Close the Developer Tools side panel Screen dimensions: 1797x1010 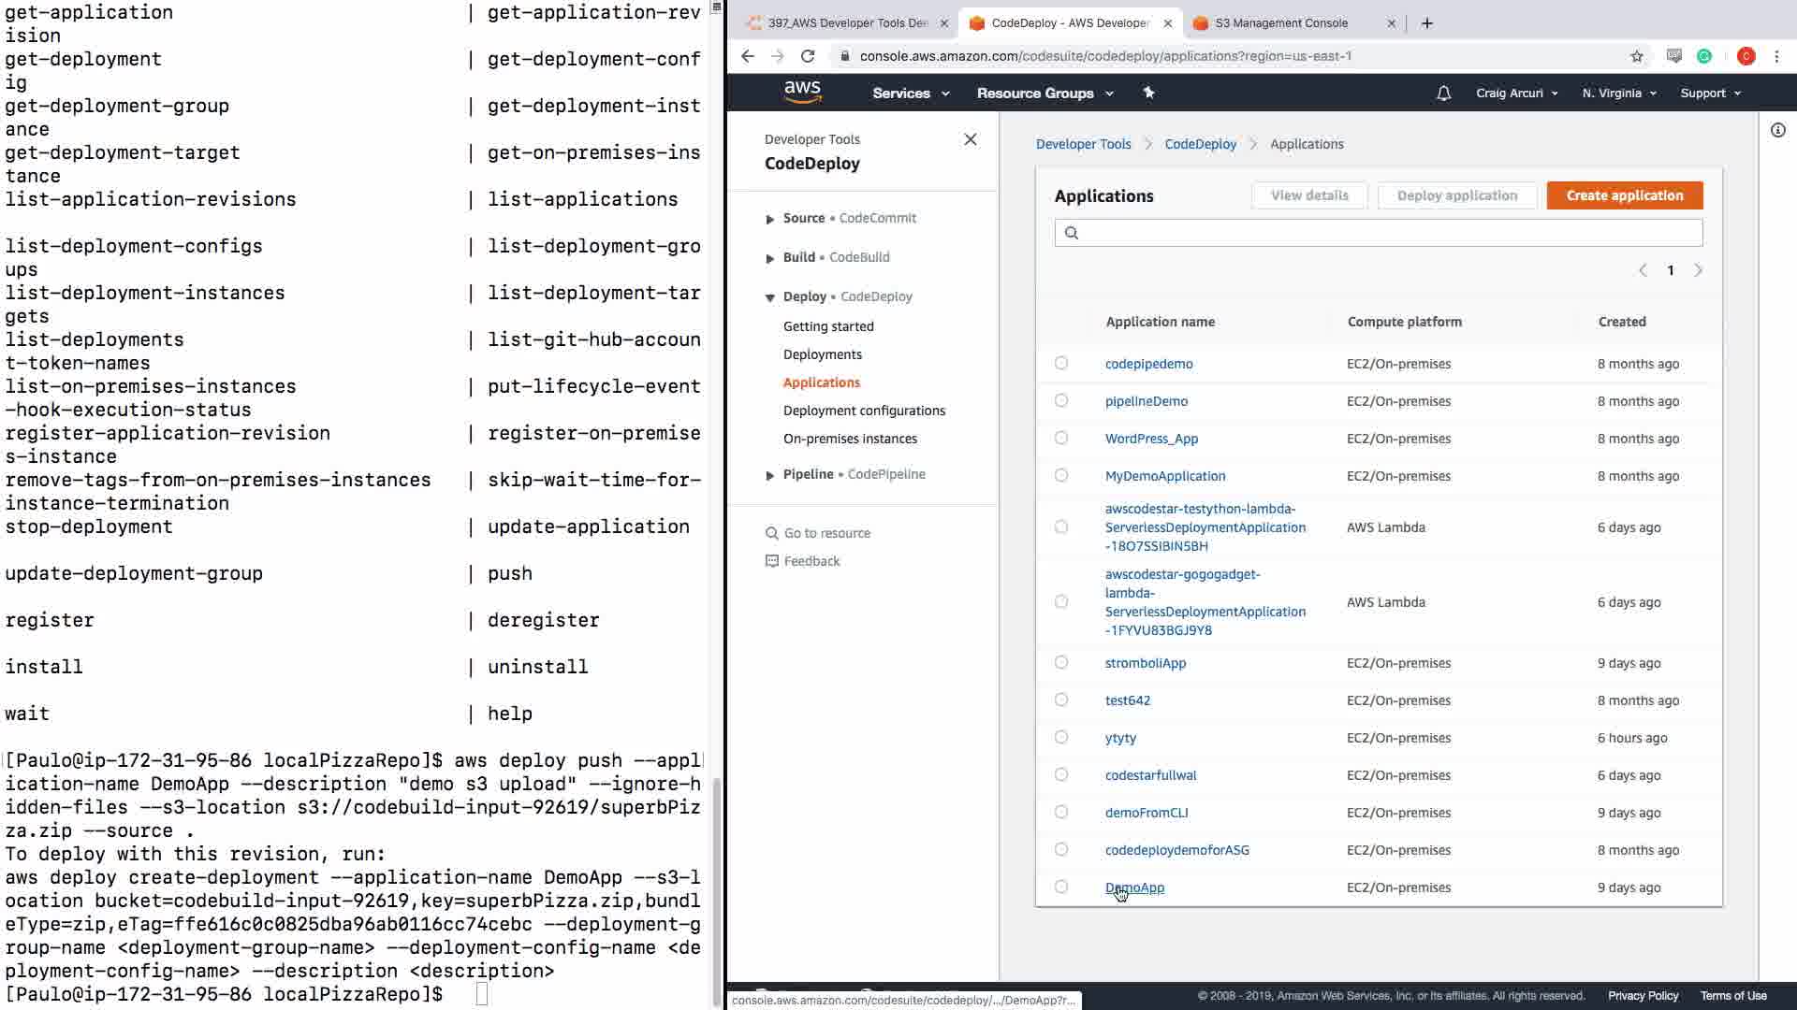(970, 139)
